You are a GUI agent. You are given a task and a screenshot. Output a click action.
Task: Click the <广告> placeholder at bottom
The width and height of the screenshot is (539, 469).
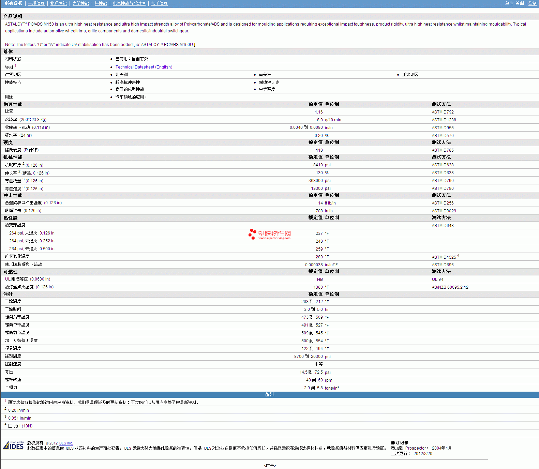(x=270, y=466)
